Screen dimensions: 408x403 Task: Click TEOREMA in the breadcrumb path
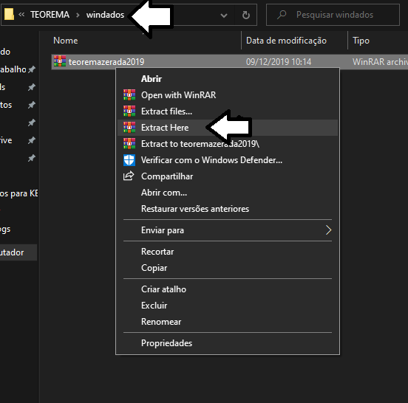pos(50,15)
